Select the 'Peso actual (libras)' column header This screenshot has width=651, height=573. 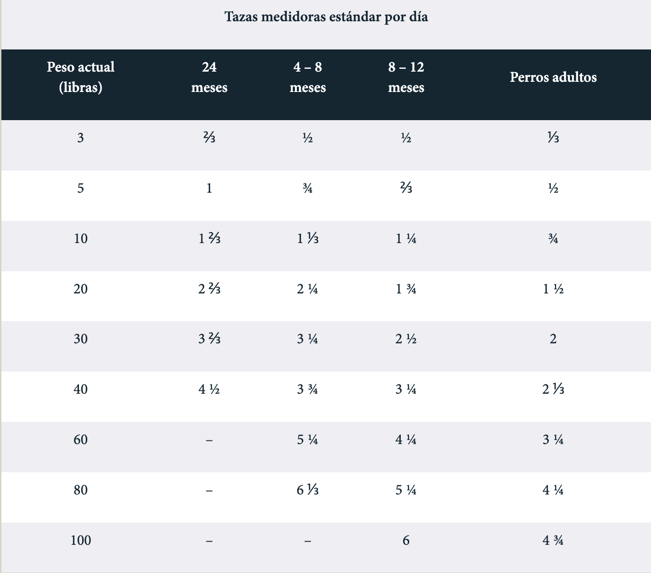81,77
